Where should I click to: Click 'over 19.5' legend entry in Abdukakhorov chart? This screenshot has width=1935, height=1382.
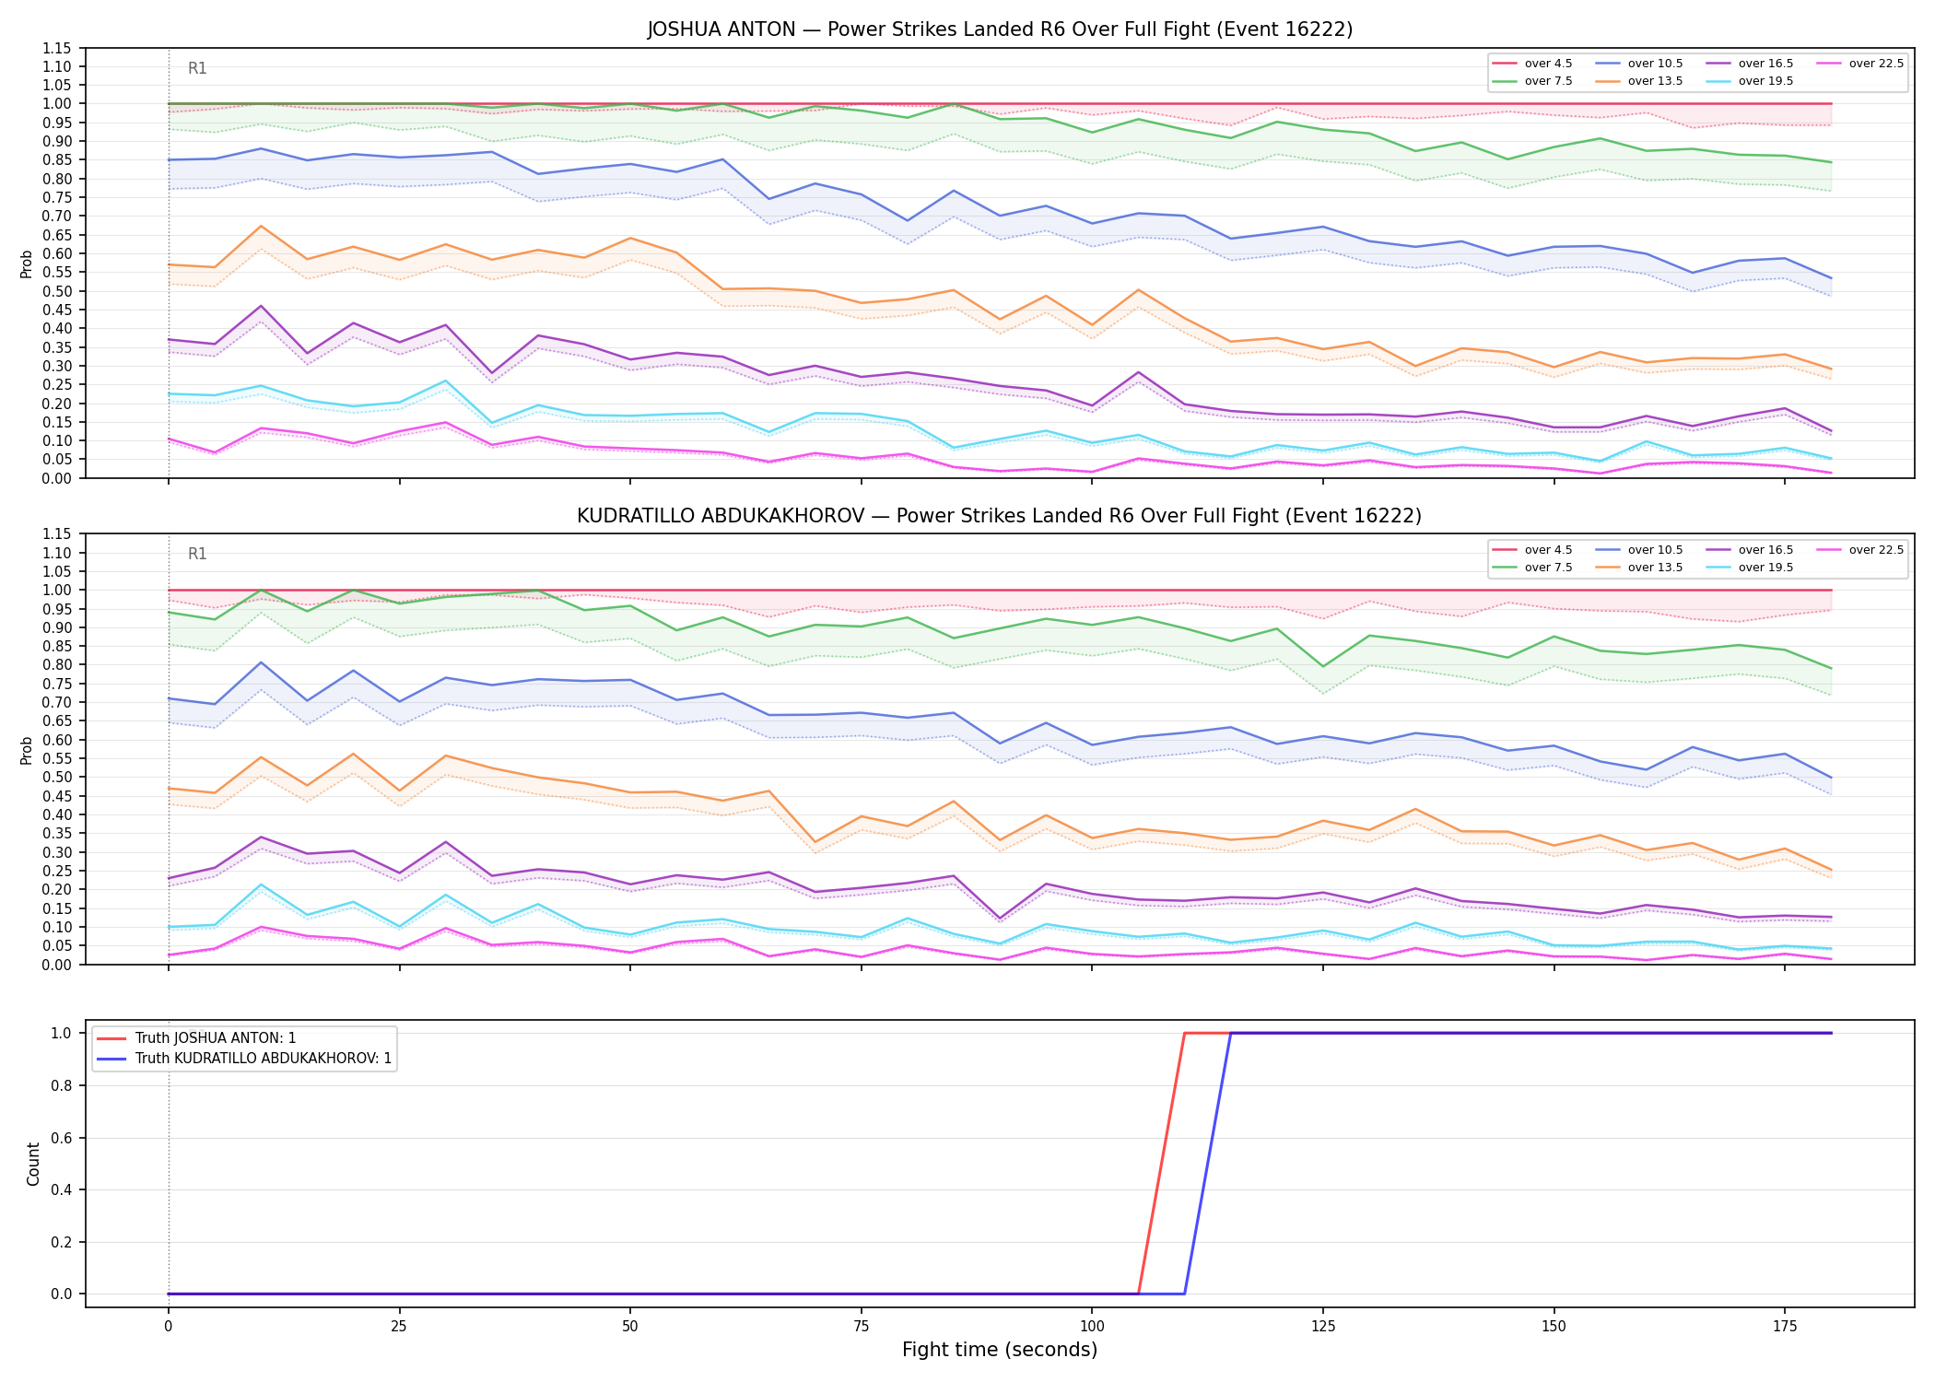(1750, 568)
